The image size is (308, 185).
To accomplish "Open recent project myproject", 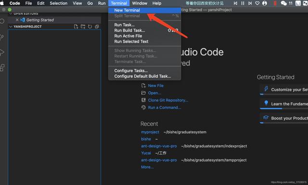I will 150,132.
